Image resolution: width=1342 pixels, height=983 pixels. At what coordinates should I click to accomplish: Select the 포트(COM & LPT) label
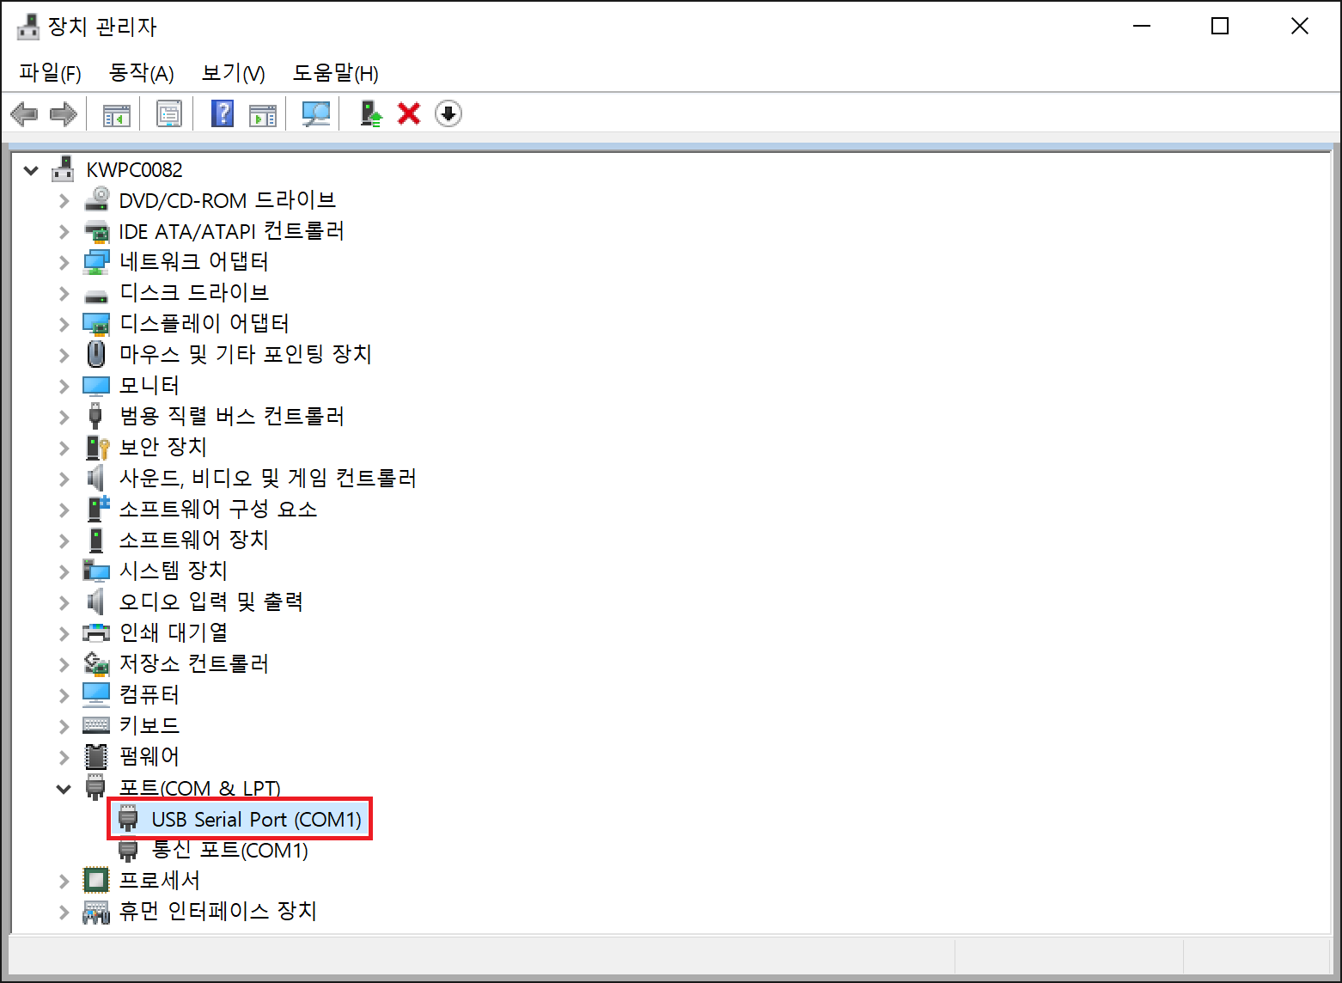(200, 788)
